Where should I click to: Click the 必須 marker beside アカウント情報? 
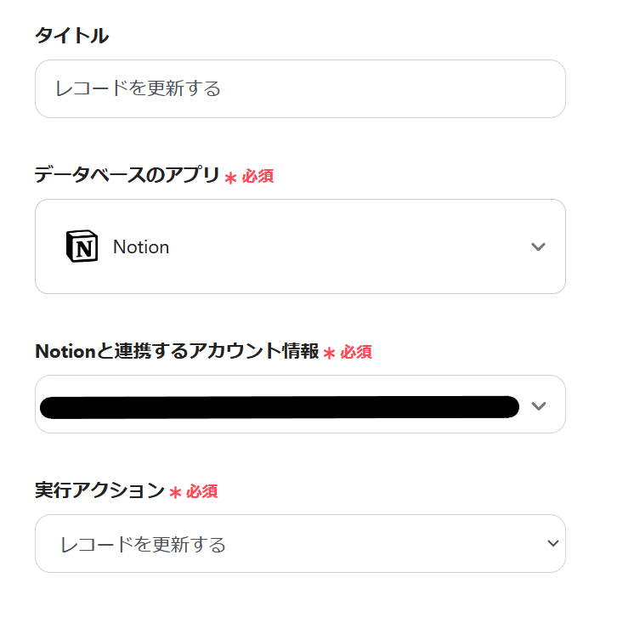tap(356, 352)
